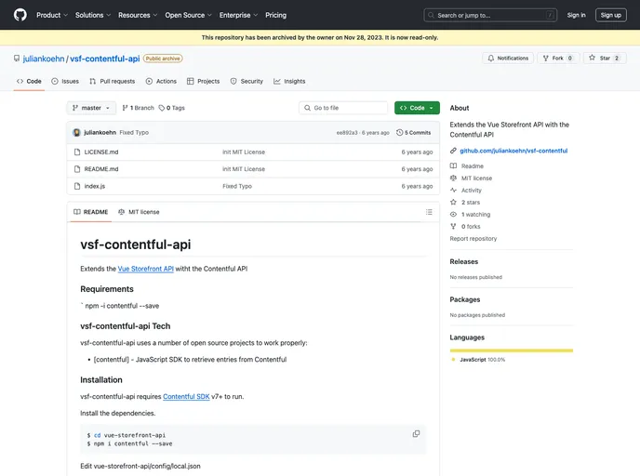Follow the Contentful SDK link

click(186, 396)
